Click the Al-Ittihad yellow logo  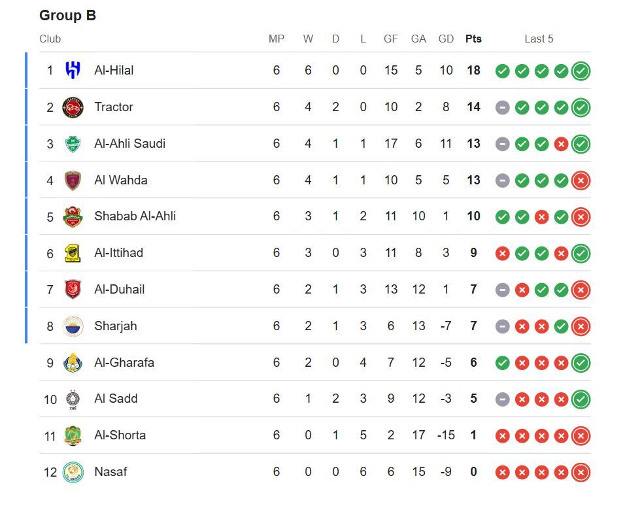click(73, 253)
